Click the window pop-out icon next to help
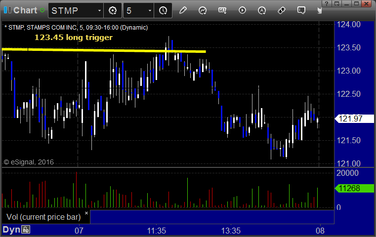Screen dimensions: 376x237 coord(336,3)
